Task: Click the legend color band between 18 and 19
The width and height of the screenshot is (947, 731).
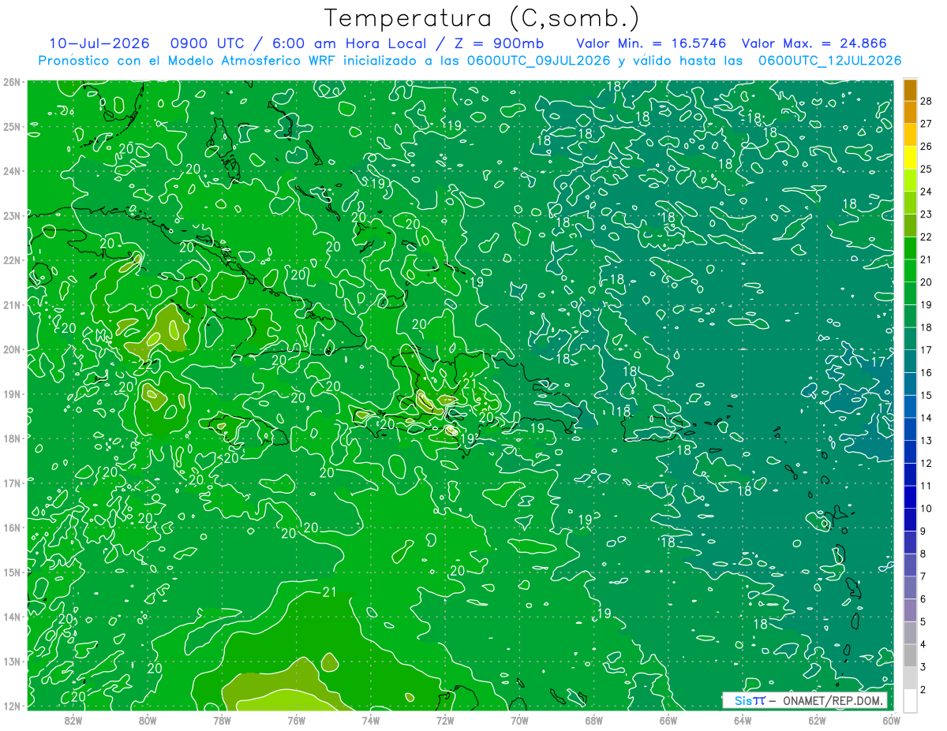Action: pos(910,316)
